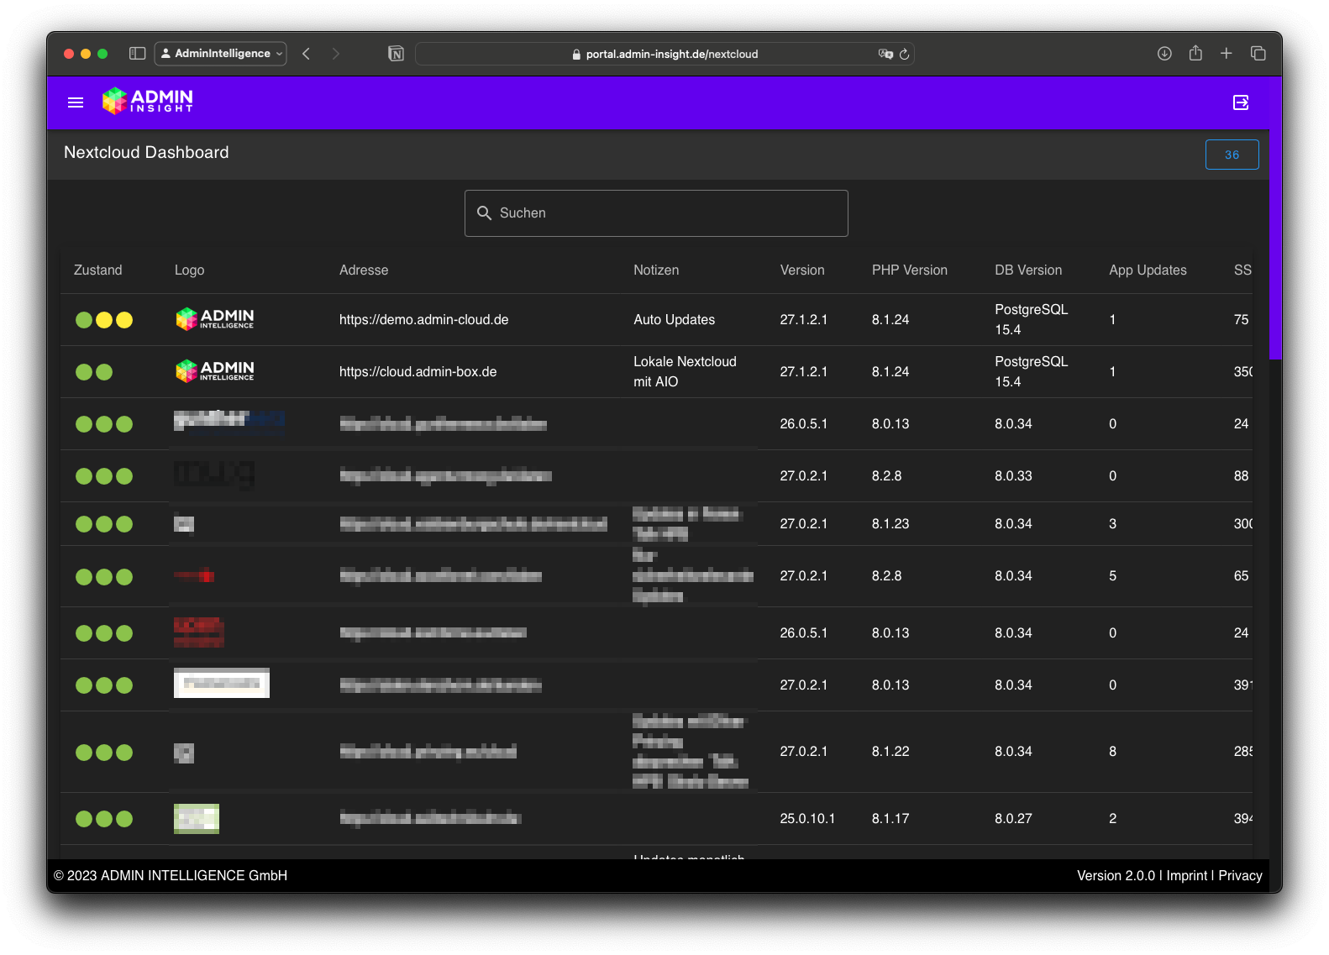1329x955 pixels.
Task: Sort by the Version column header
Action: 802,270
